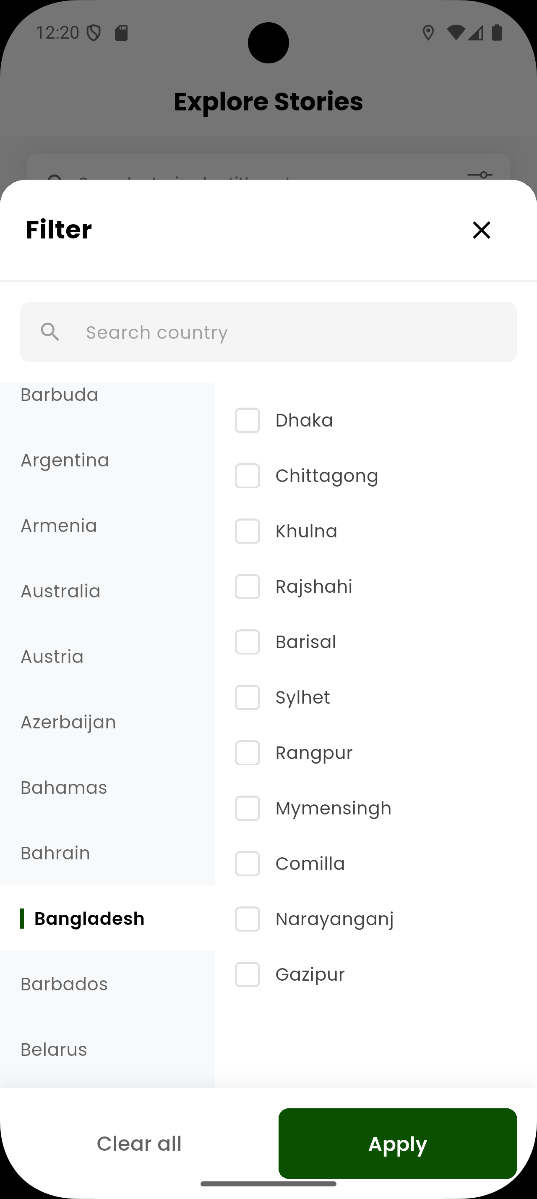Image resolution: width=537 pixels, height=1199 pixels.
Task: Open Barbados in the country list
Action: 64,984
